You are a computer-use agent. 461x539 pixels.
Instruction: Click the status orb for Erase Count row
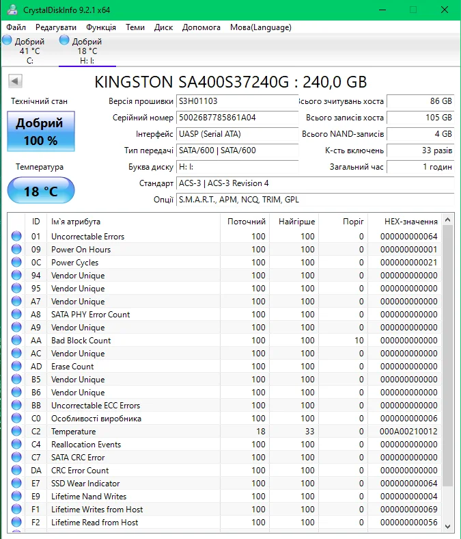16,366
